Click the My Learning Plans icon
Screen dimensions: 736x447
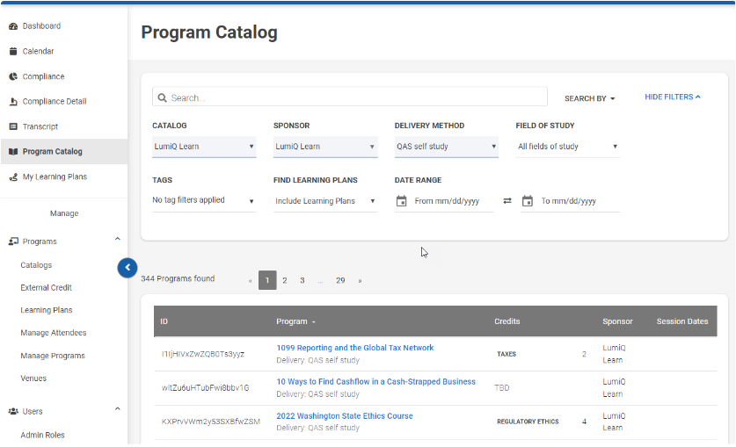click(x=13, y=177)
